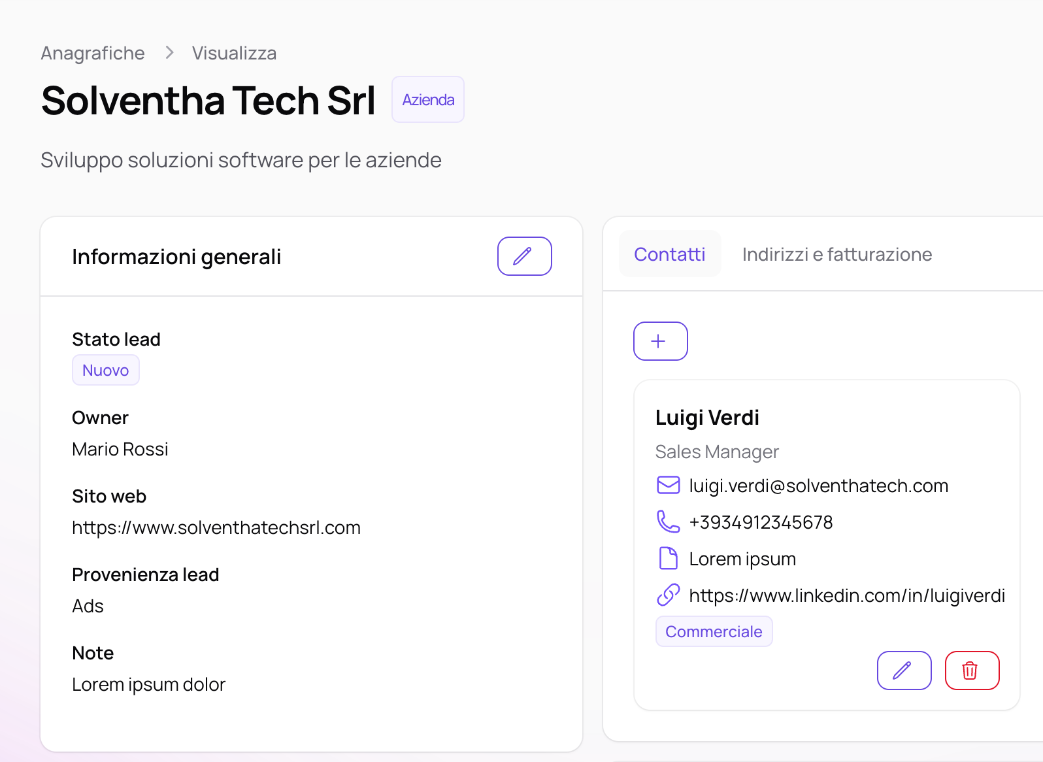Open Luigi Verdi's LinkedIn profile URL
The width and height of the screenshot is (1043, 762).
tap(847, 595)
